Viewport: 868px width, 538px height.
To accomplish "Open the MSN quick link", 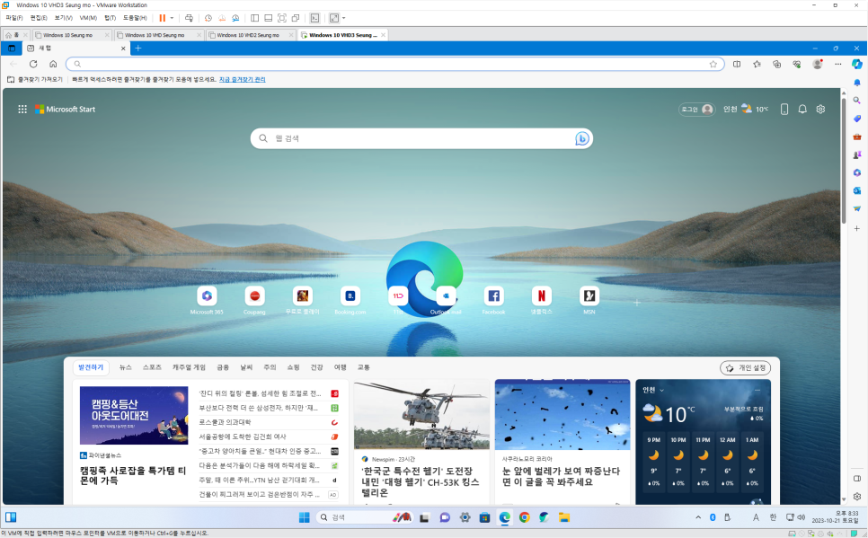I will 589,301.
